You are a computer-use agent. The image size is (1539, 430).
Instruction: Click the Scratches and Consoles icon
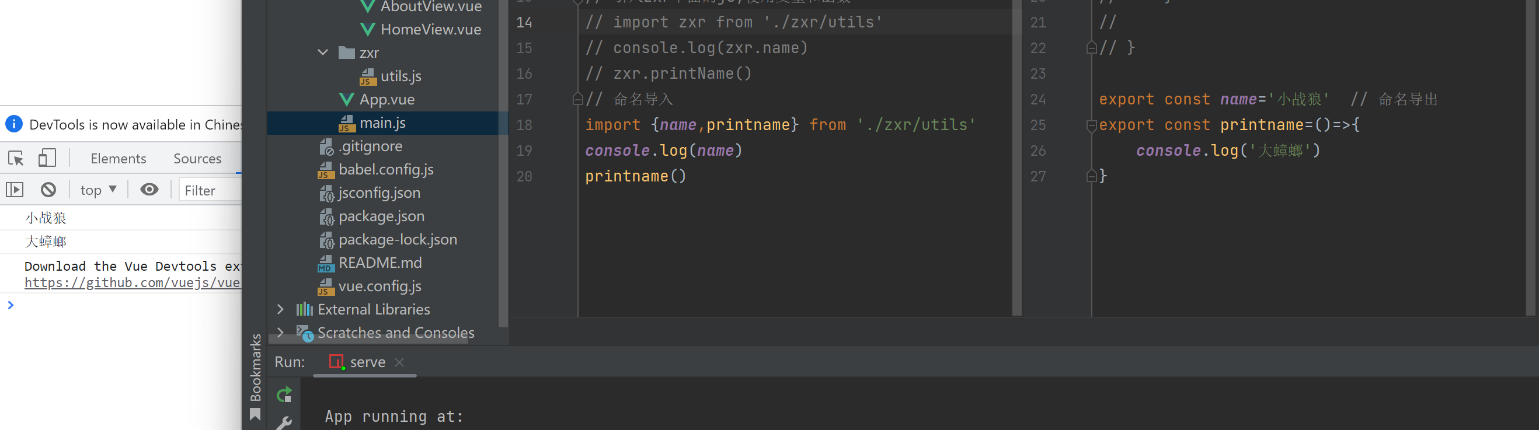[305, 333]
